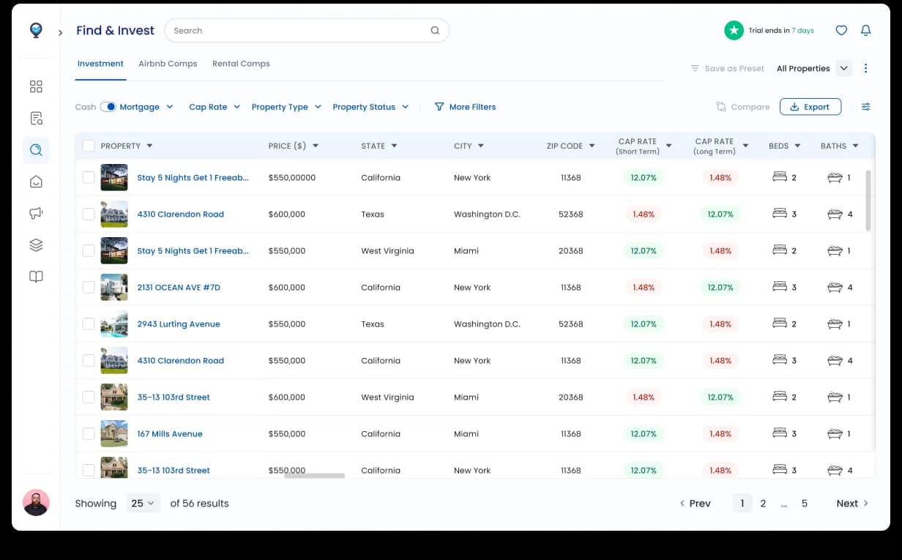Click the Compare icon
The width and height of the screenshot is (902, 560).
click(721, 107)
